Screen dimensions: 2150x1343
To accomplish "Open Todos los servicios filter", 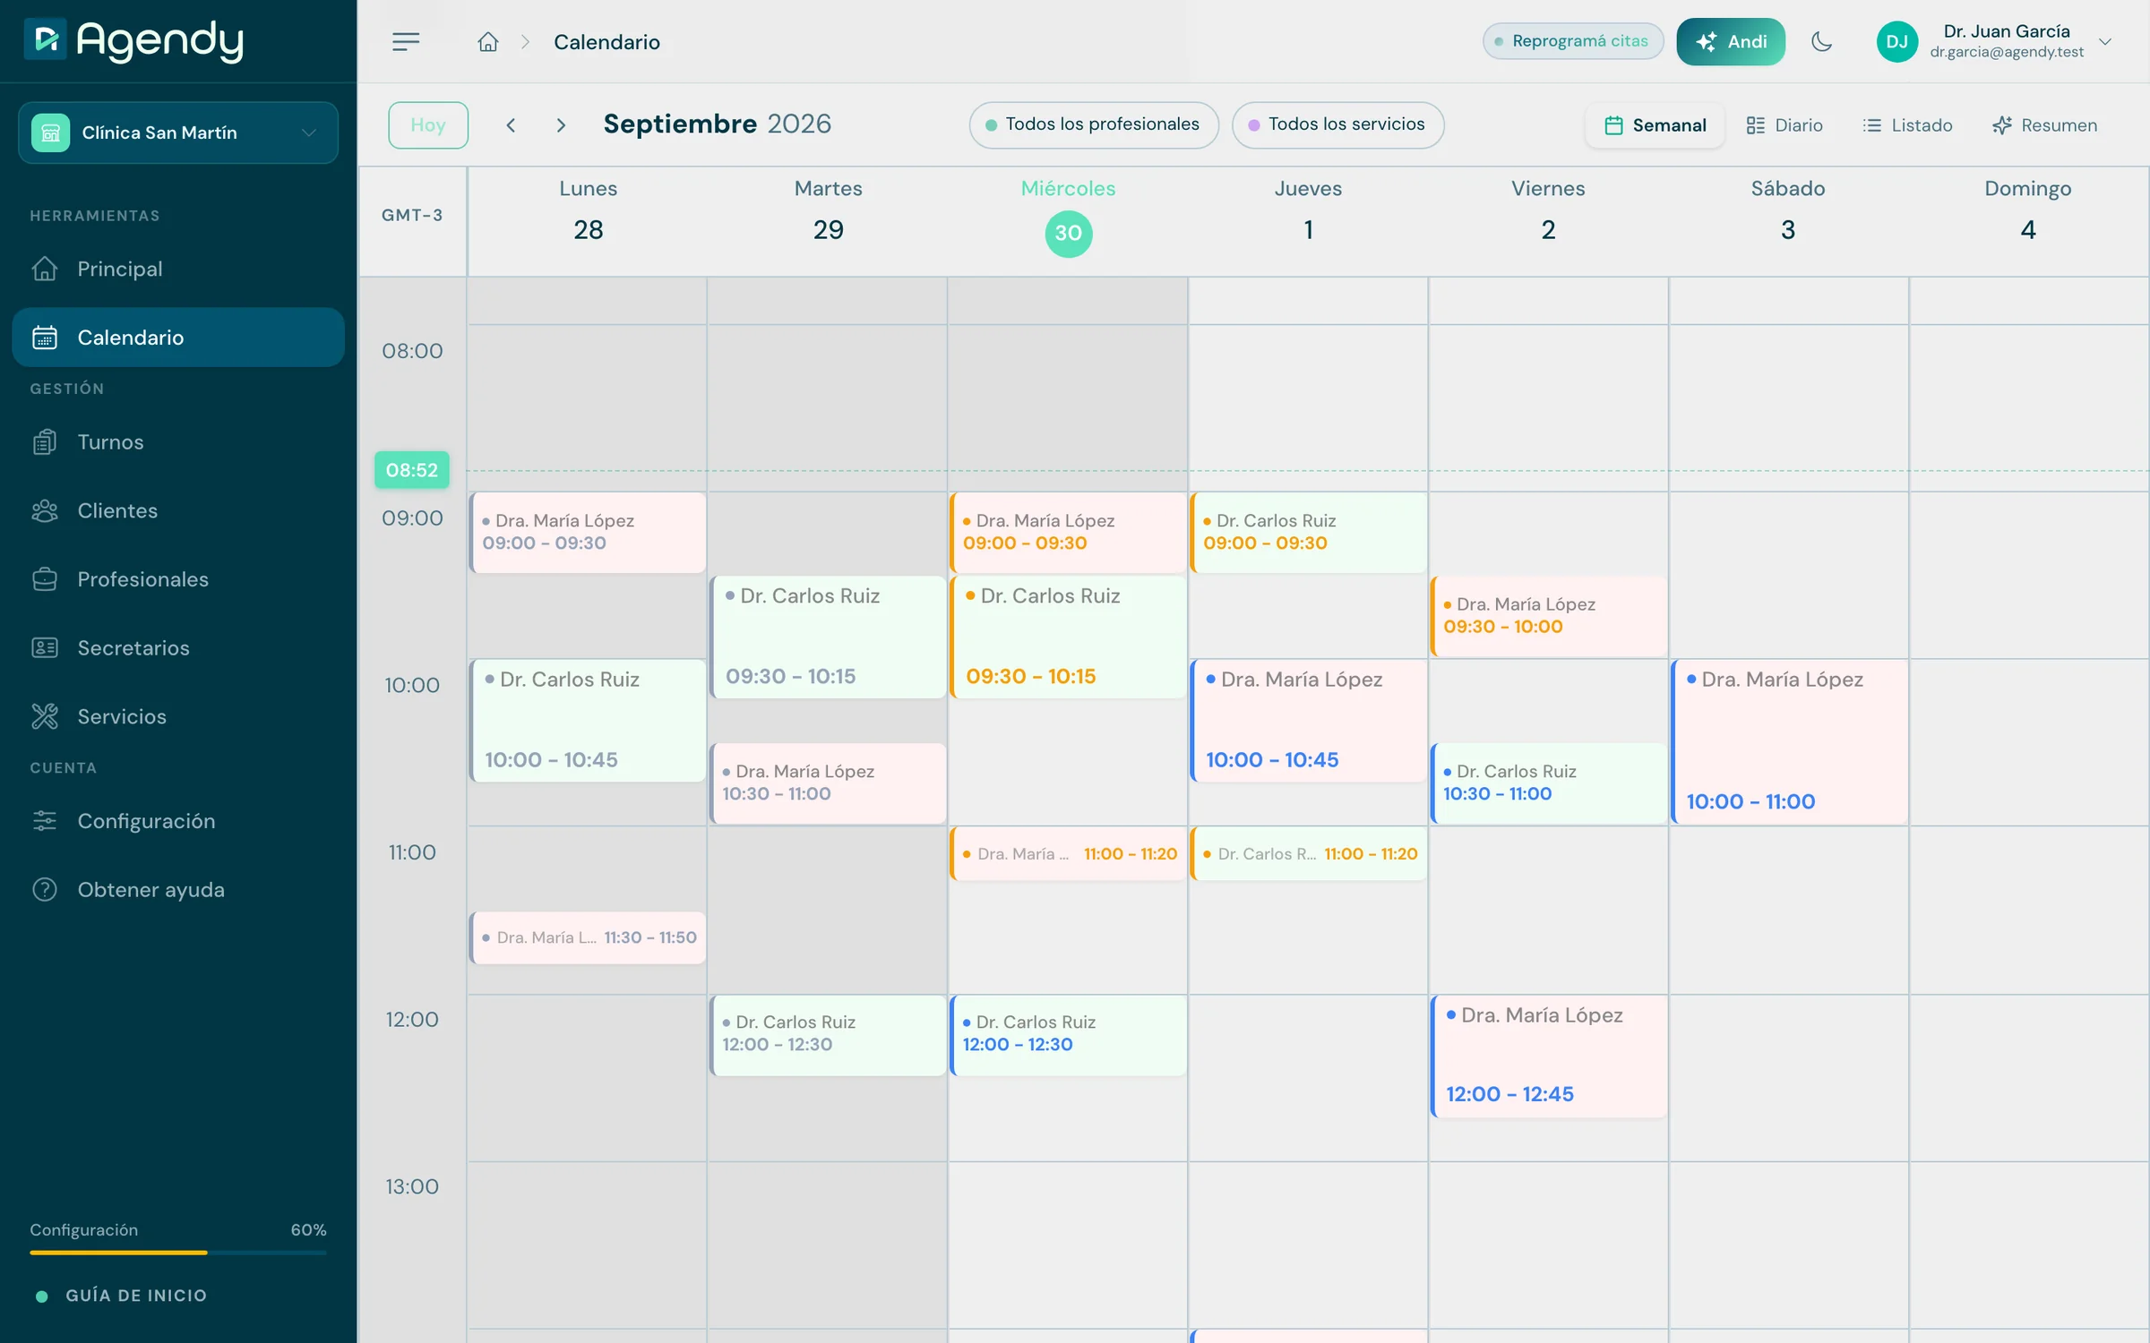I will 1337,124.
